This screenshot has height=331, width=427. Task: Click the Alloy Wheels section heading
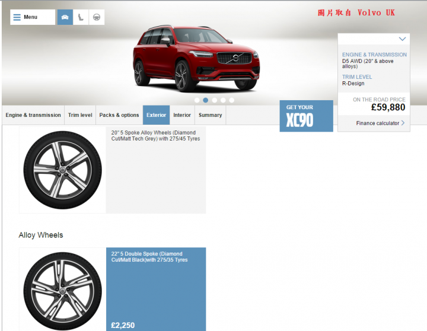41,235
